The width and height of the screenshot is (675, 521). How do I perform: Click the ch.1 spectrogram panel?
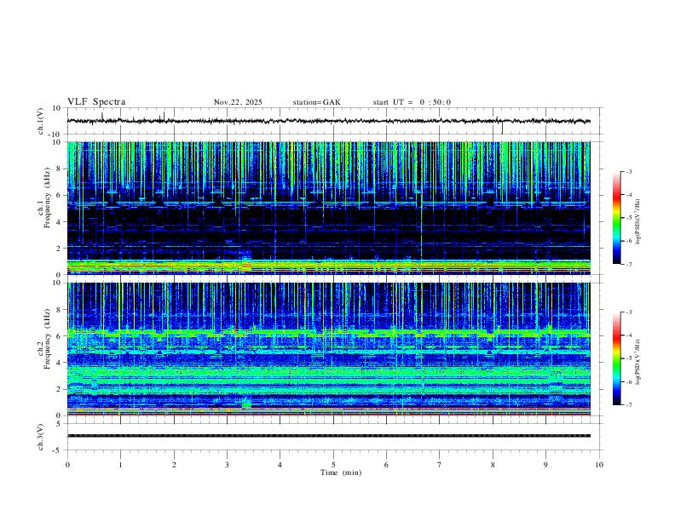point(328,208)
